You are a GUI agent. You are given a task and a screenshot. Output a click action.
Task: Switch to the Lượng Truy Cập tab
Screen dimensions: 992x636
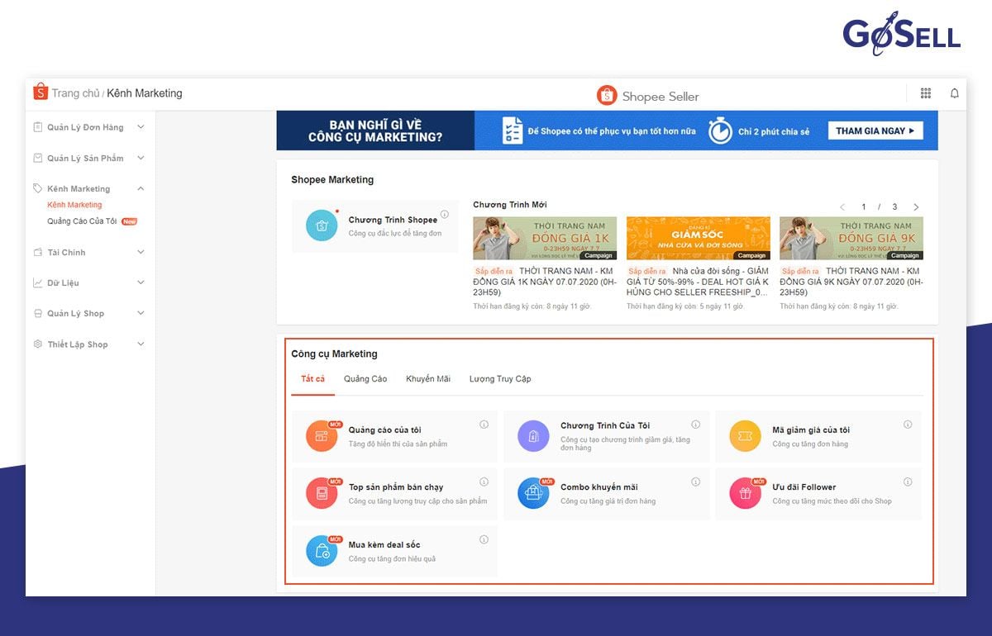(x=500, y=379)
